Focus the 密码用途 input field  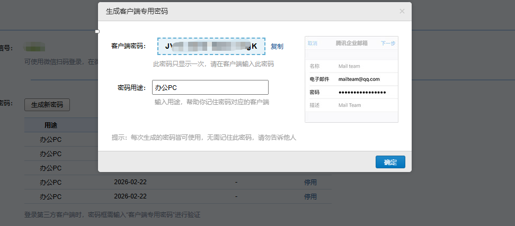coord(210,87)
